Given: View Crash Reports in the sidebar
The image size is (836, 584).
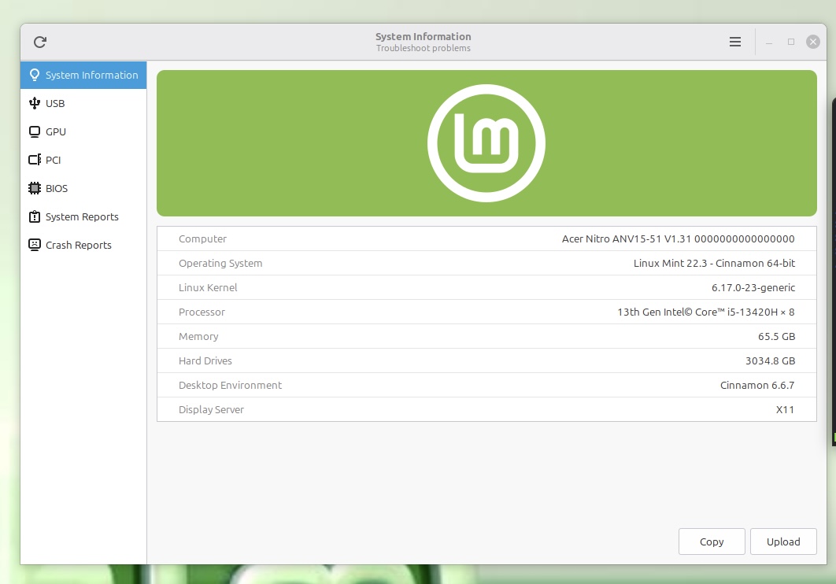Looking at the screenshot, I should pos(83,245).
